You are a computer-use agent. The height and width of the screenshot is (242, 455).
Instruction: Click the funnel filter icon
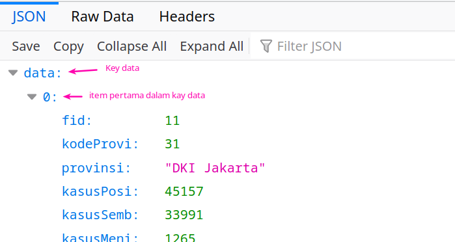tap(266, 46)
